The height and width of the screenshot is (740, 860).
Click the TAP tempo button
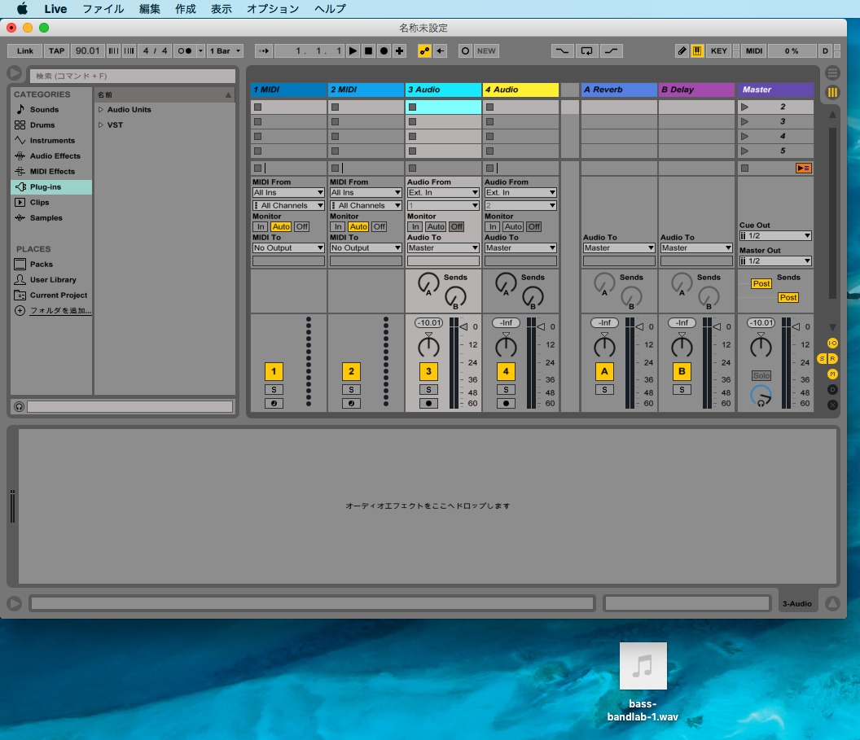pos(56,51)
